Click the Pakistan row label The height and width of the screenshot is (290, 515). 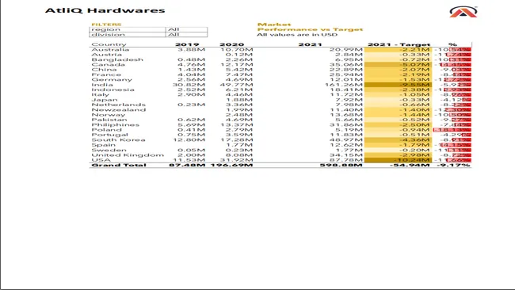coord(109,120)
